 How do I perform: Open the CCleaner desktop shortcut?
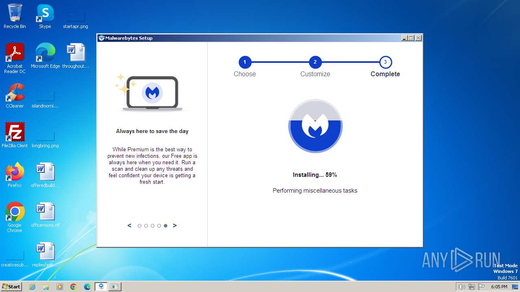[x=15, y=96]
